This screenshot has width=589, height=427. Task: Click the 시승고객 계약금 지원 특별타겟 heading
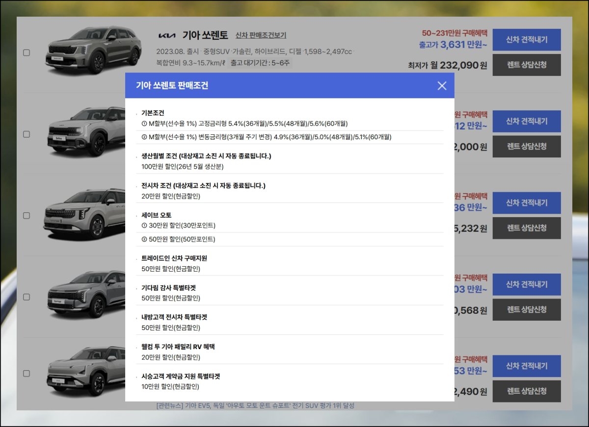tap(181, 376)
